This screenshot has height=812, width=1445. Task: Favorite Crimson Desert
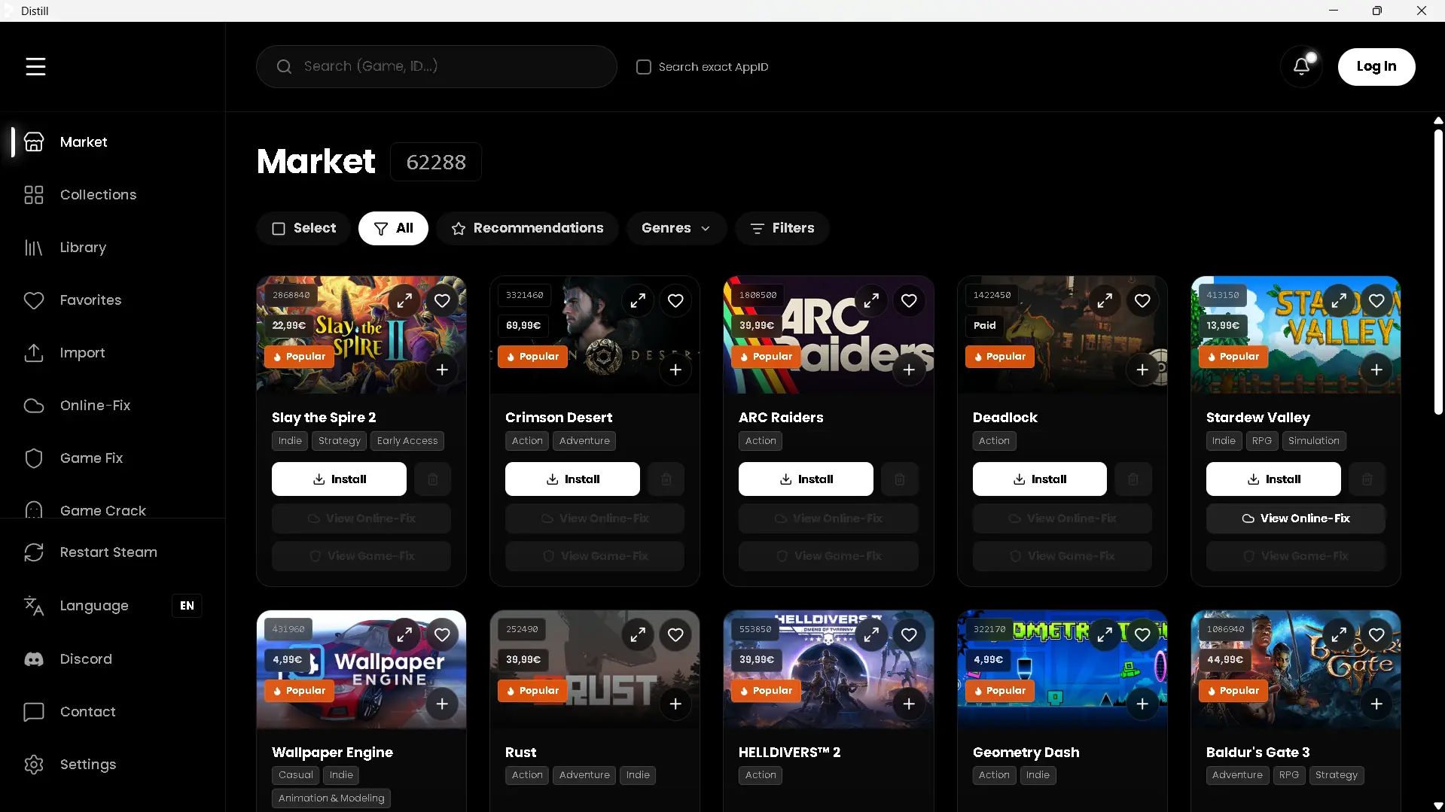pyautogui.click(x=675, y=301)
